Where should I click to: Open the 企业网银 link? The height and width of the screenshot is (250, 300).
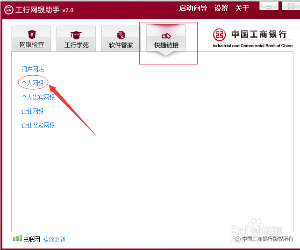[x=33, y=111]
